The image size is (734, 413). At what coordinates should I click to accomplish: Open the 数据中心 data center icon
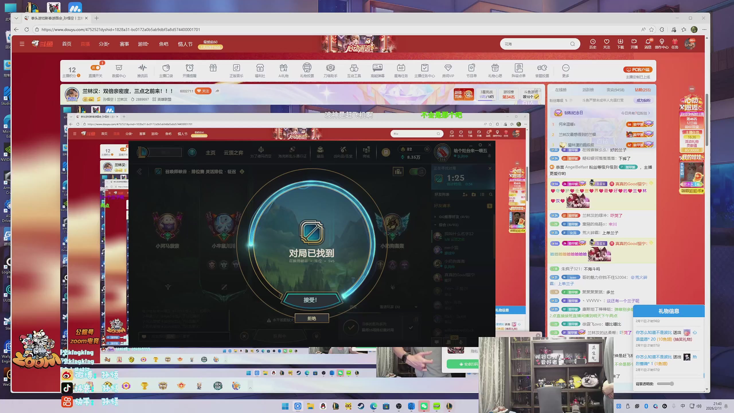click(119, 68)
